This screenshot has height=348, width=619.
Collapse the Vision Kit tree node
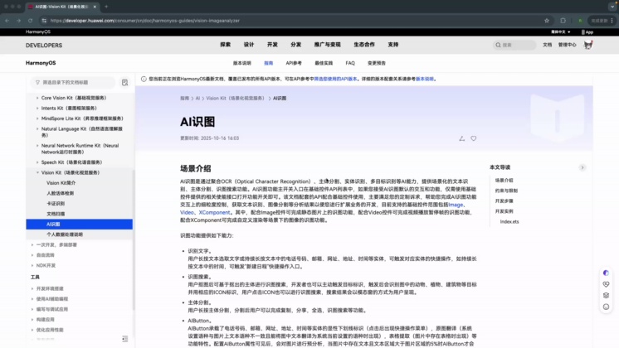[37, 172]
